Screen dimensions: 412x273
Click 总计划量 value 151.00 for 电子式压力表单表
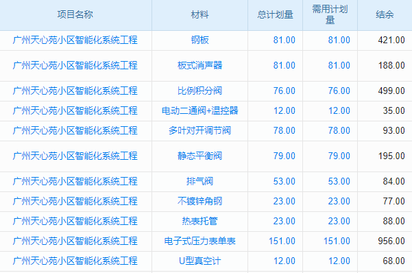(x=282, y=241)
